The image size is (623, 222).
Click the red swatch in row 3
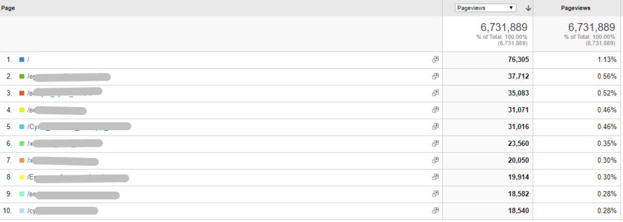tap(22, 93)
